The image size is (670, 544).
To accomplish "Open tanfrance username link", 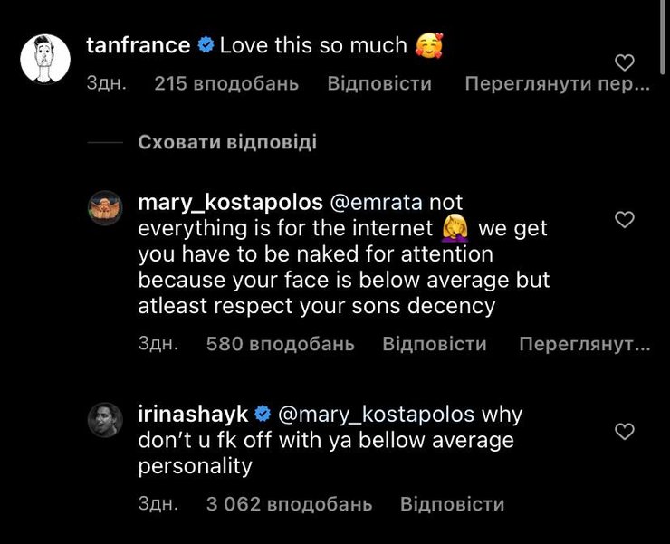I will 138,45.
